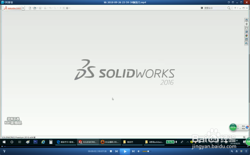This screenshot has height=155, width=250.
Task: Open the Options gear dropdown arrow
Action: (70, 8)
